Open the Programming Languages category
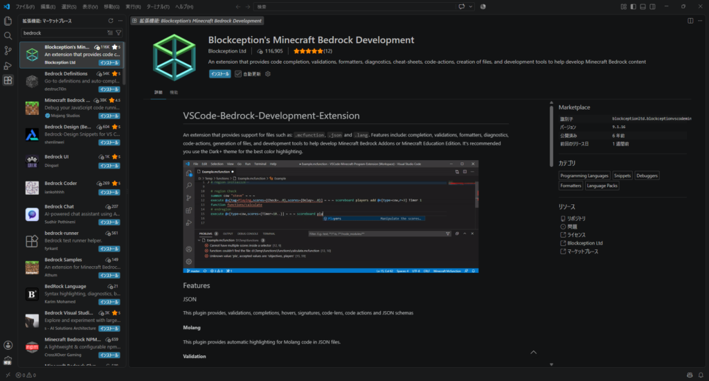 coord(584,175)
